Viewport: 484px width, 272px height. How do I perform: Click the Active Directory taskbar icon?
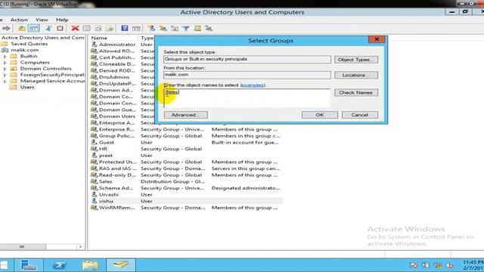121,265
